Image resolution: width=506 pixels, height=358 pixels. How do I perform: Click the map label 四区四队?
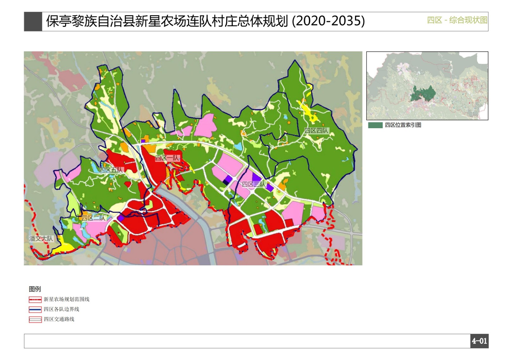coord(316,130)
